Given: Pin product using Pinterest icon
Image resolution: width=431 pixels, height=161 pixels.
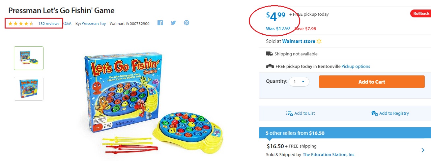Looking at the screenshot, I should tap(187, 23).
